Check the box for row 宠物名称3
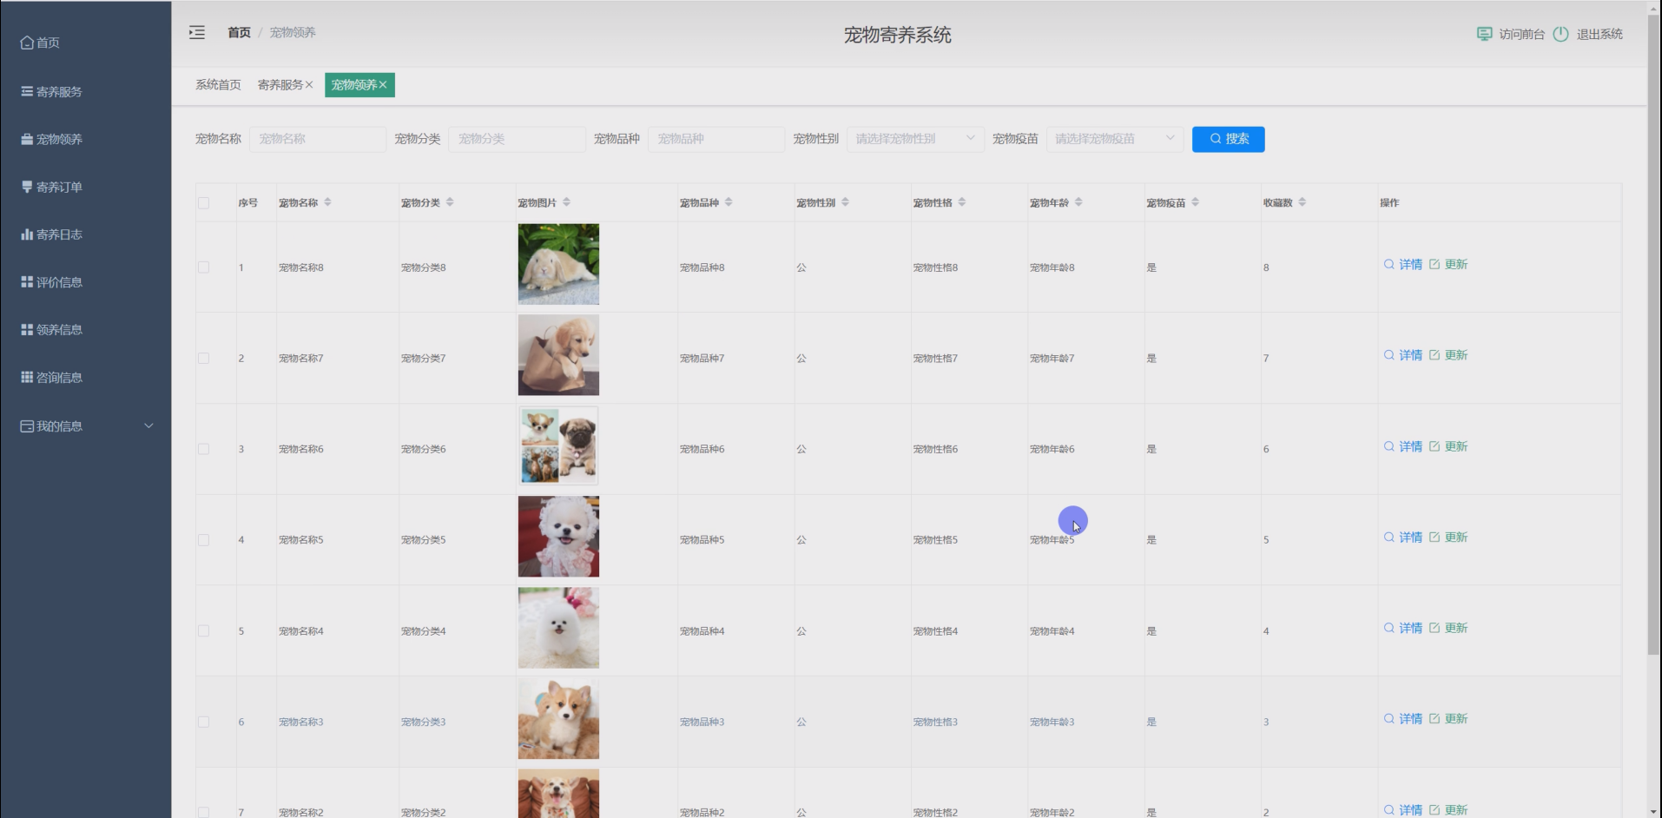The image size is (1662, 818). [x=204, y=722]
